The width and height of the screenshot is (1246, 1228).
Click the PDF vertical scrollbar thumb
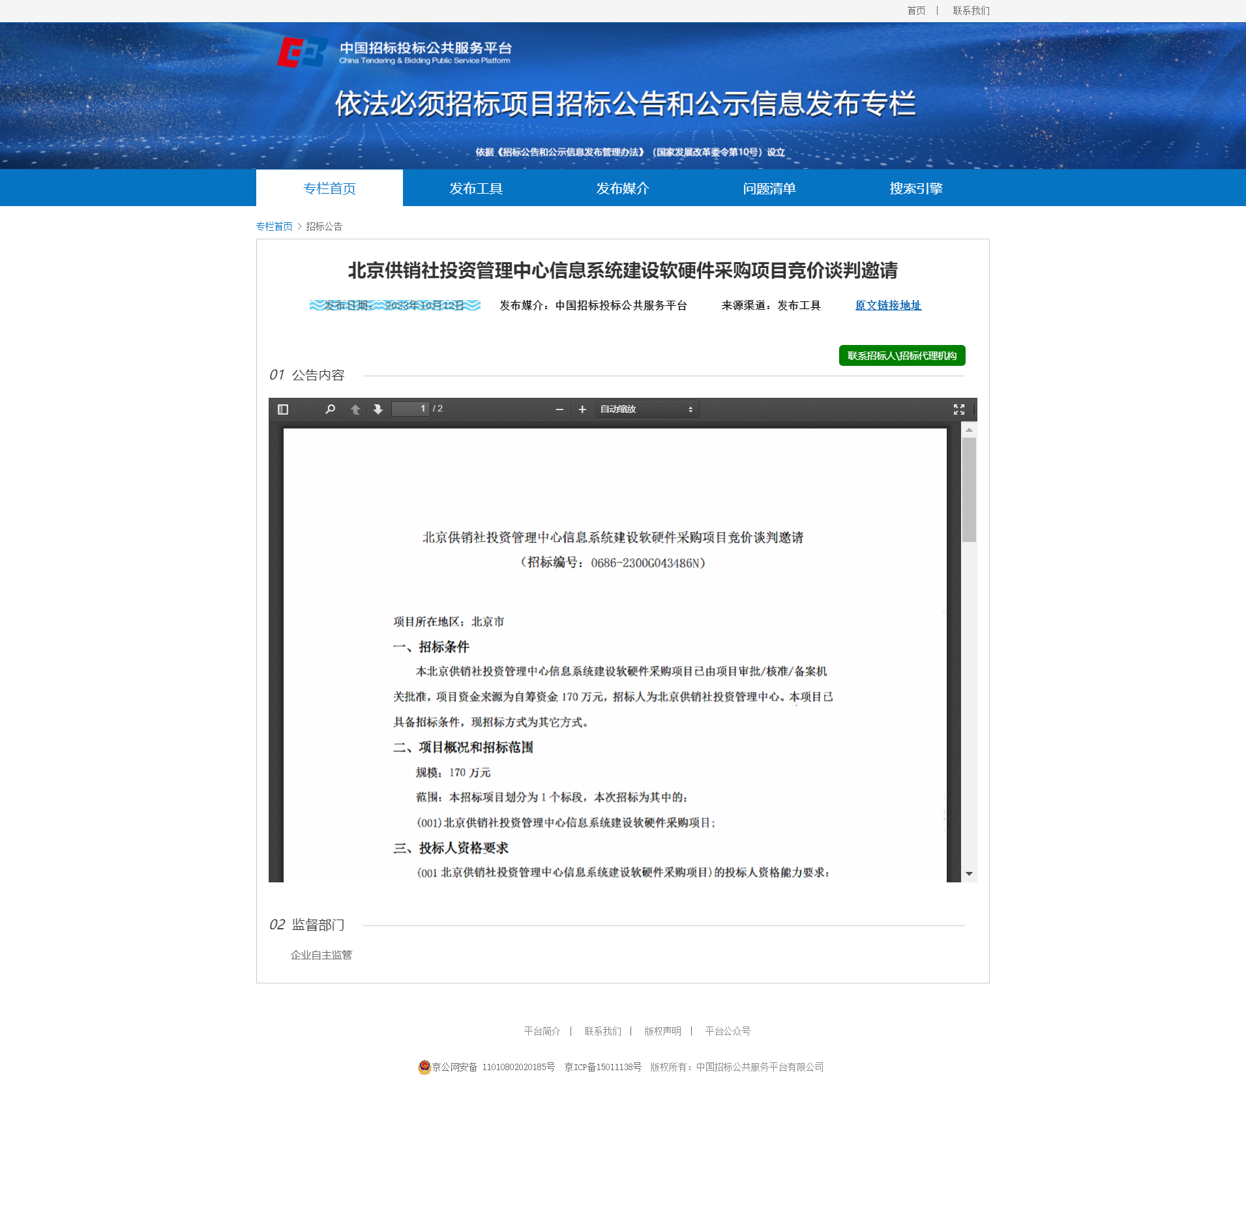coord(970,490)
